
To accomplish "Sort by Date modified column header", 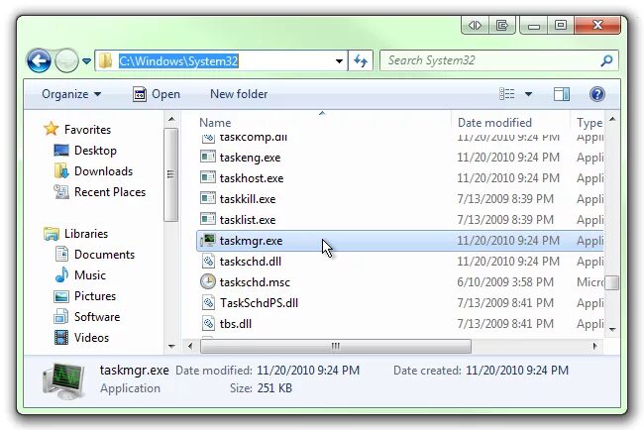I will 494,123.
